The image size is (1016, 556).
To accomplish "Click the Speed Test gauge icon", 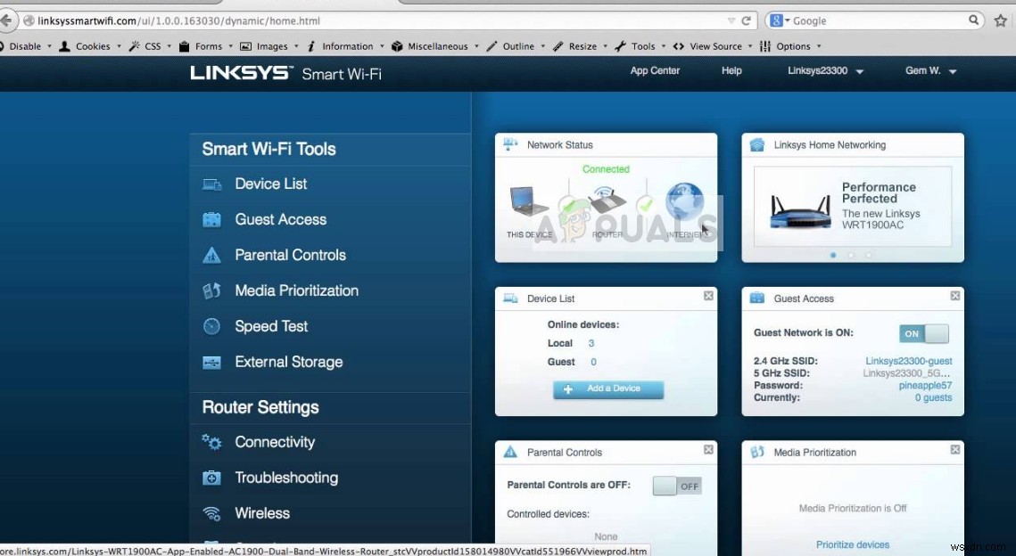I will click(212, 326).
